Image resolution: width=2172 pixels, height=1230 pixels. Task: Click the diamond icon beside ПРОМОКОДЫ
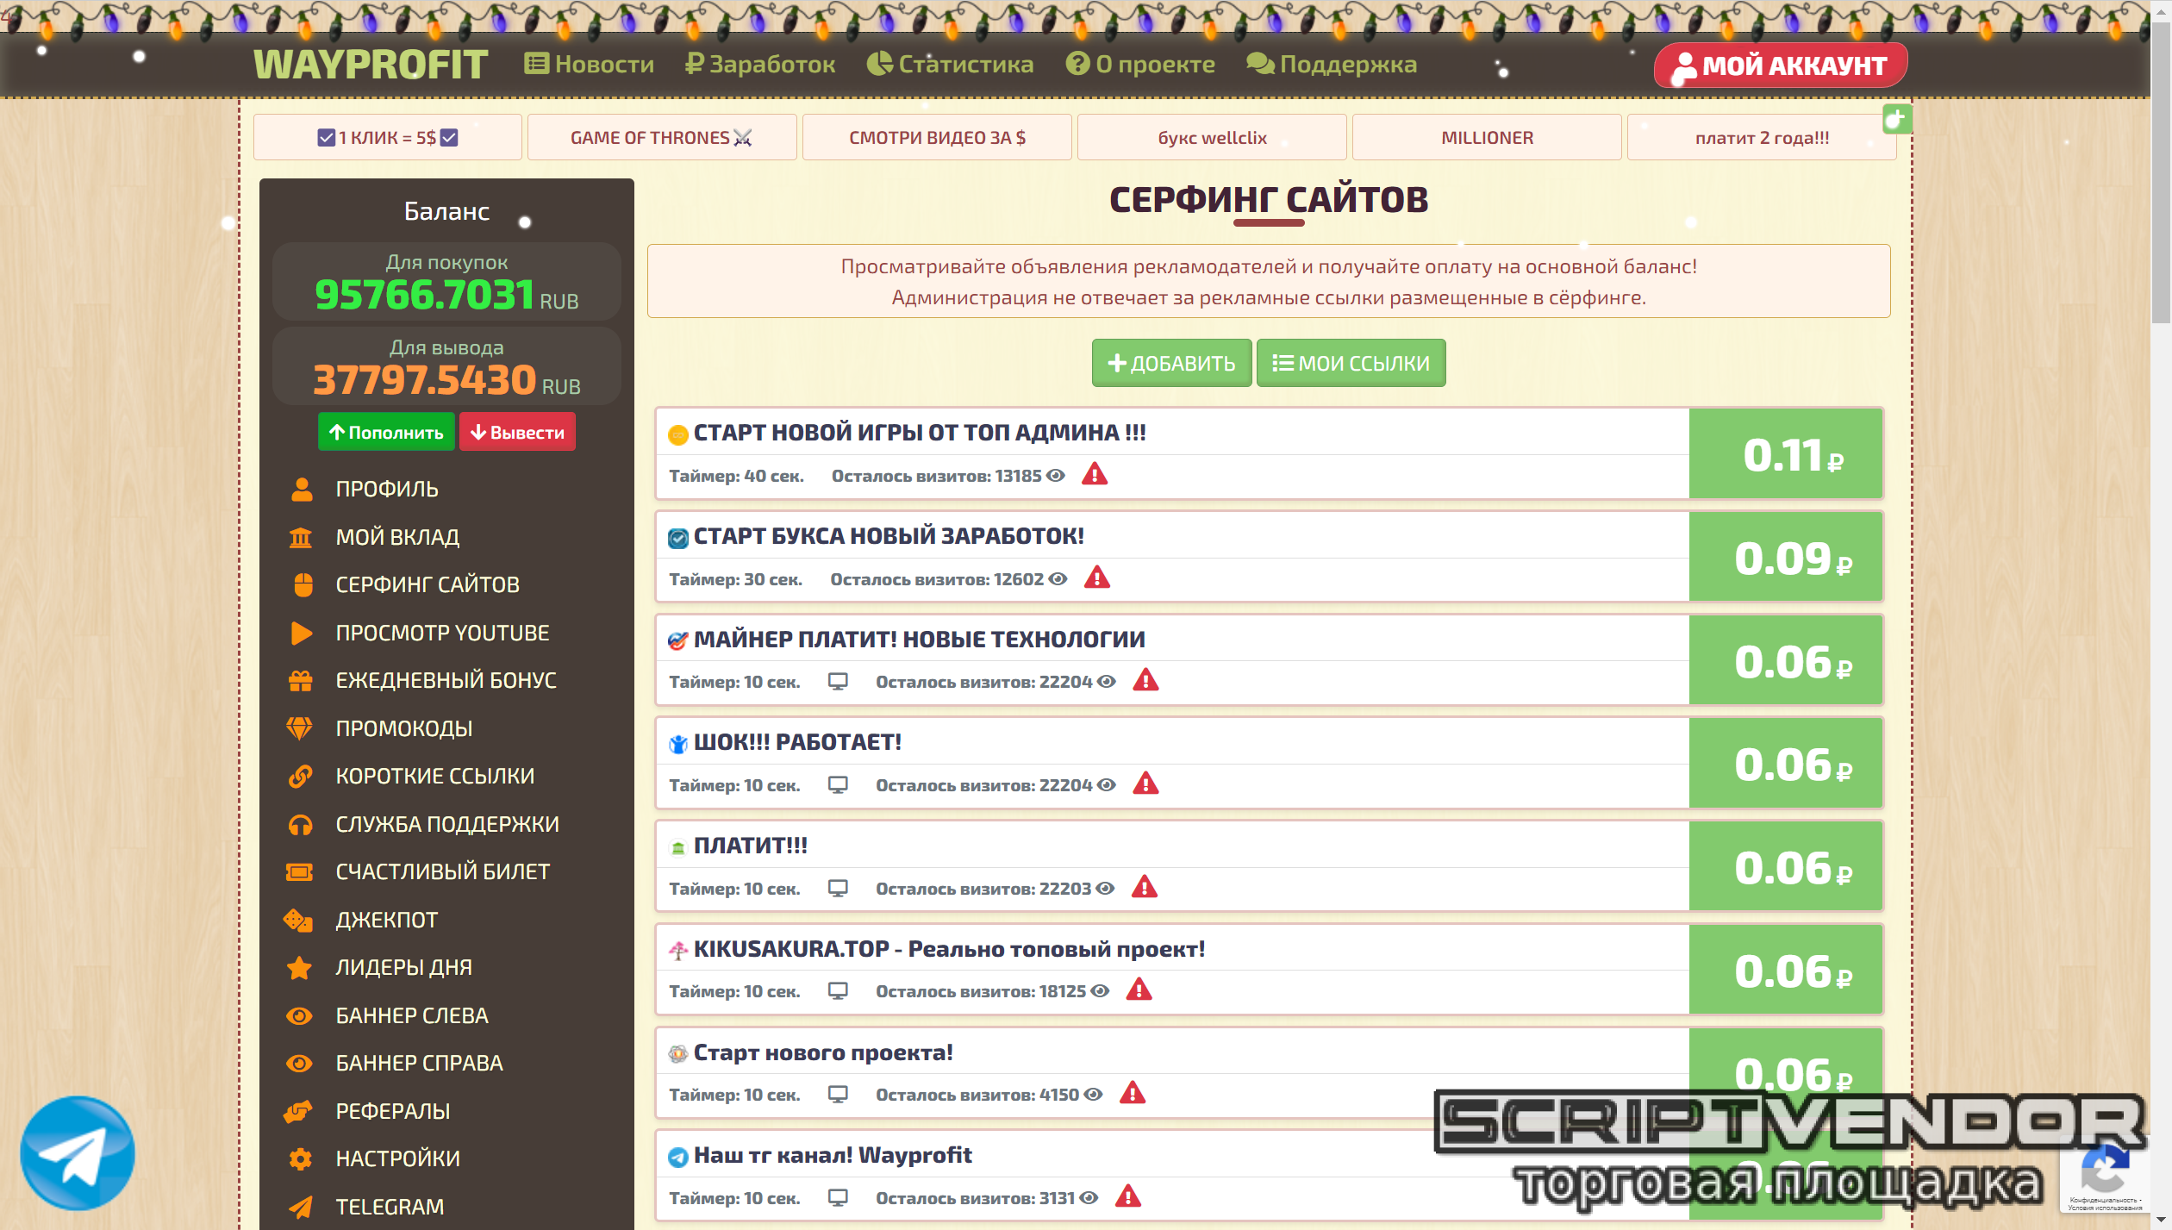tap(300, 728)
